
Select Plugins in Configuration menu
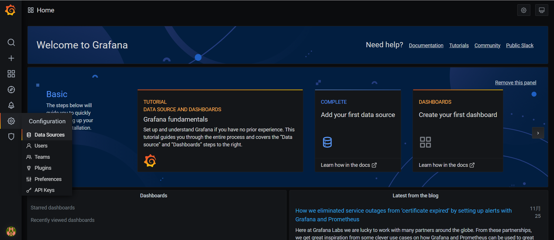coord(47,168)
